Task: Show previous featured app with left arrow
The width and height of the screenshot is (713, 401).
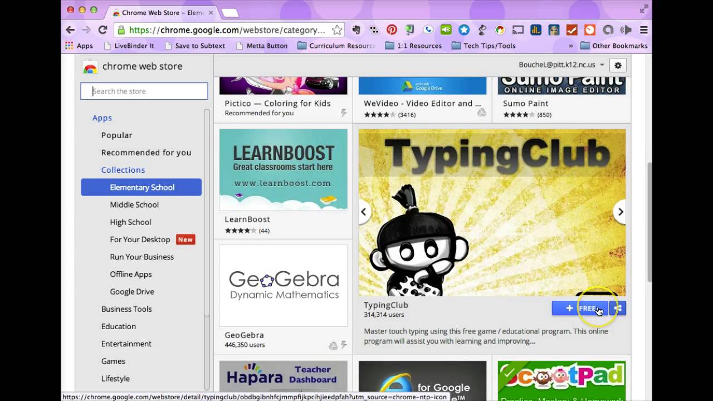Action: pyautogui.click(x=364, y=212)
